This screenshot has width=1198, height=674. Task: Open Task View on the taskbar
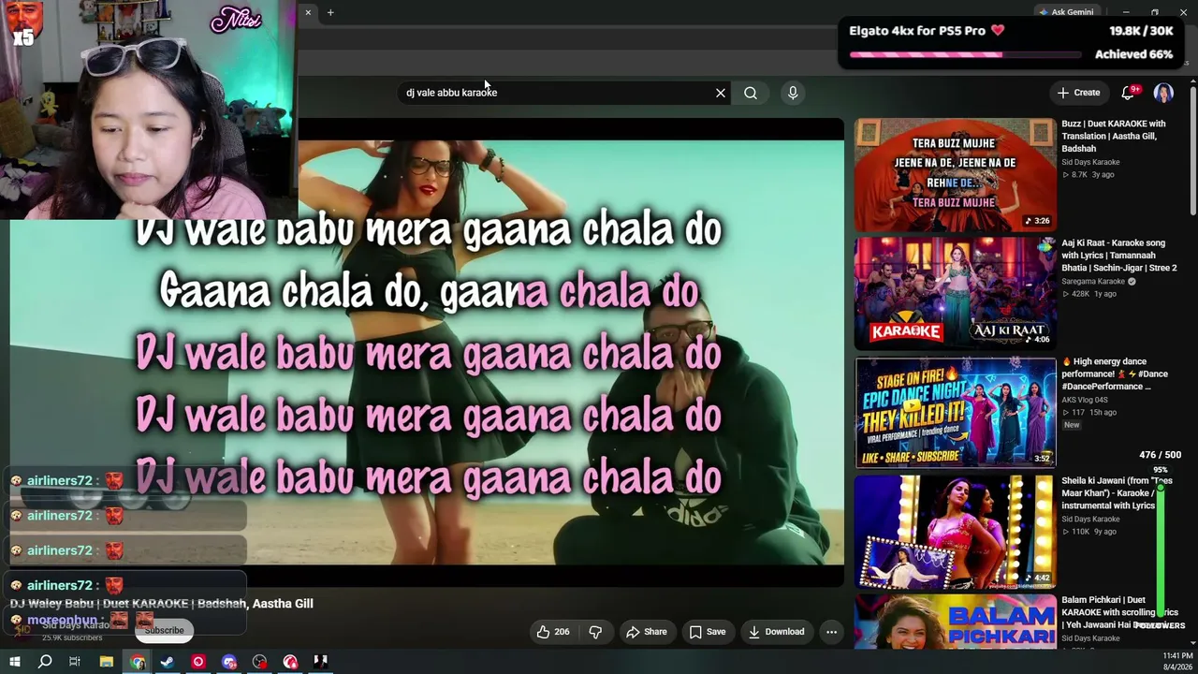[75, 662]
